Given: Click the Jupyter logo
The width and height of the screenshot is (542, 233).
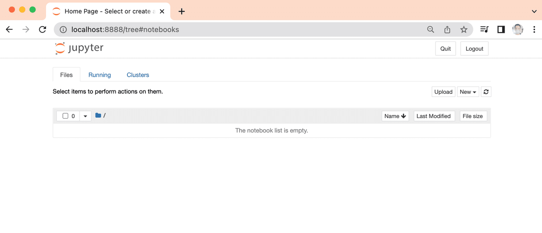Looking at the screenshot, I should click(x=79, y=48).
